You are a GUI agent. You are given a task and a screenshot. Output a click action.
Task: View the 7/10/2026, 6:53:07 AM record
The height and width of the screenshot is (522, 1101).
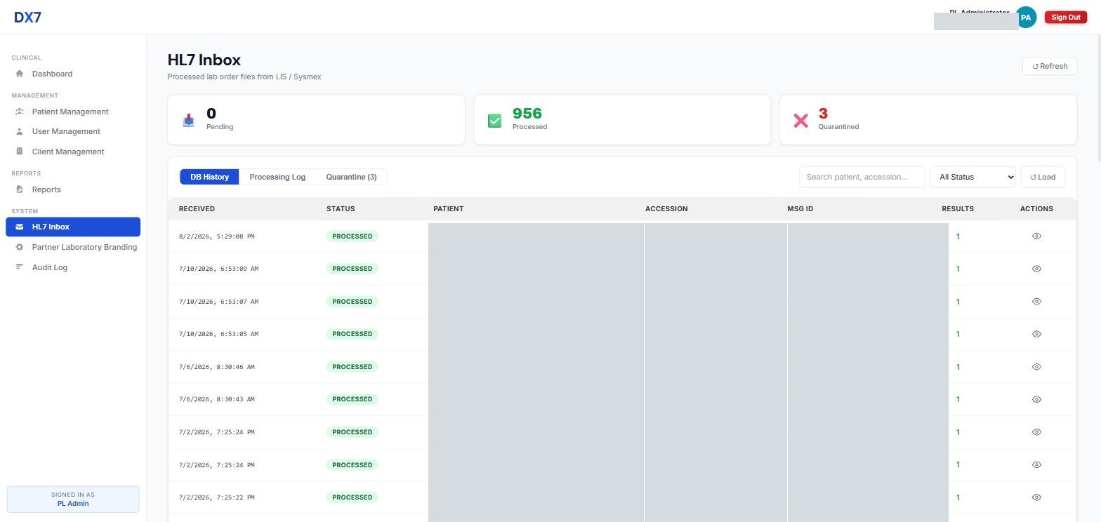pyautogui.click(x=1036, y=302)
